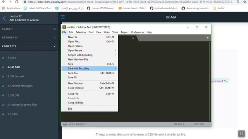248x139 pixels.
Task: Choose Save from the File menu
Action: [90, 64]
